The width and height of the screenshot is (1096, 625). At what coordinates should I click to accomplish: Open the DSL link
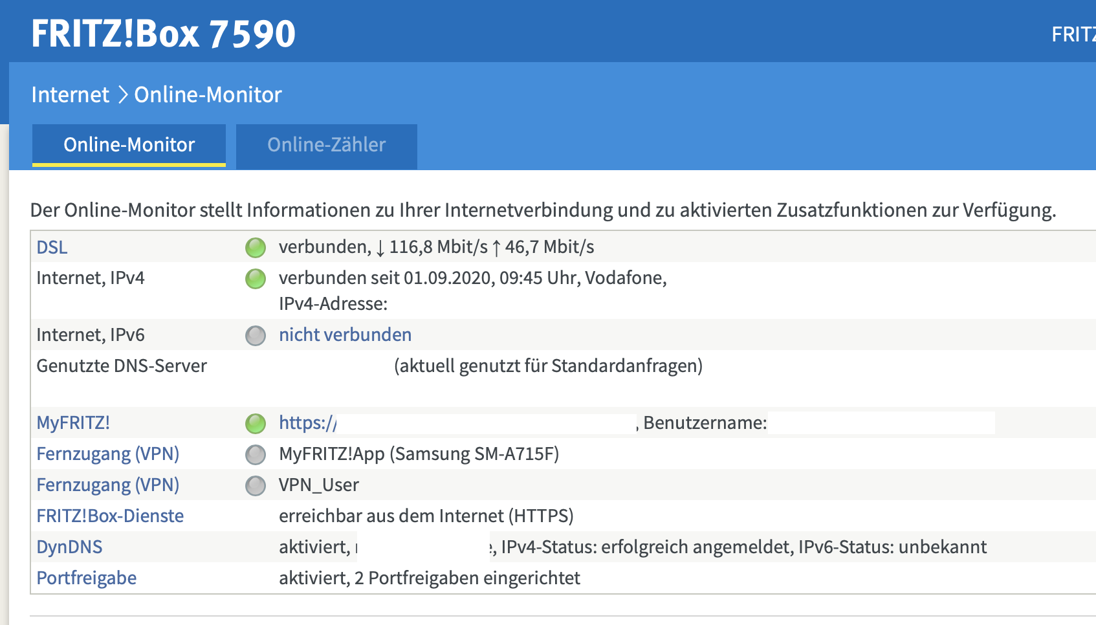52,247
